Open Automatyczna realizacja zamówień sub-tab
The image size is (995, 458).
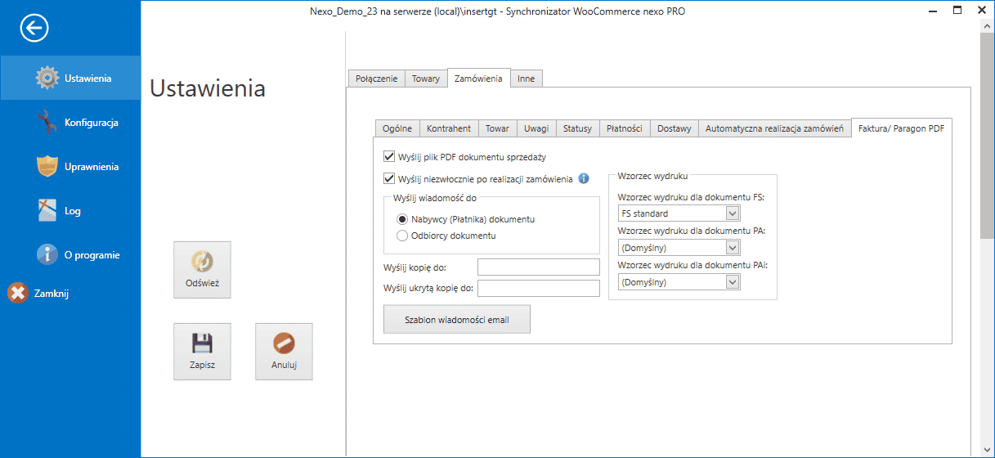(774, 128)
